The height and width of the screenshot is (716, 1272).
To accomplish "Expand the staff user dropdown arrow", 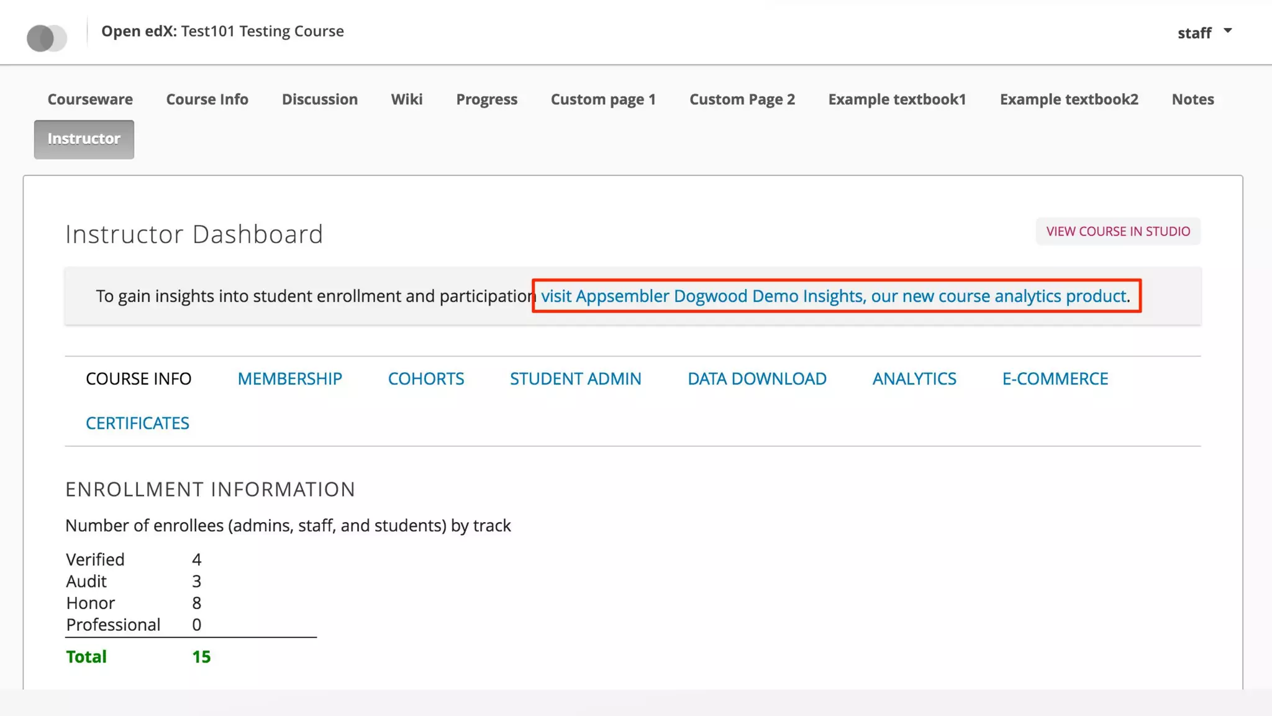I will click(x=1227, y=31).
